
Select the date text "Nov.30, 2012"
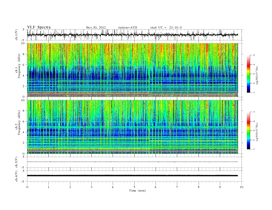click(96, 27)
